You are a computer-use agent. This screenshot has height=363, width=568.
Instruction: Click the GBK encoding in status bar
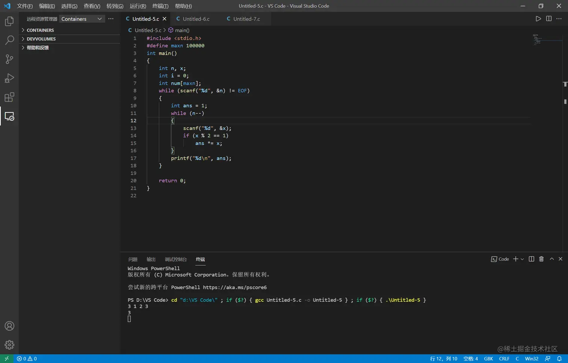(x=488, y=358)
